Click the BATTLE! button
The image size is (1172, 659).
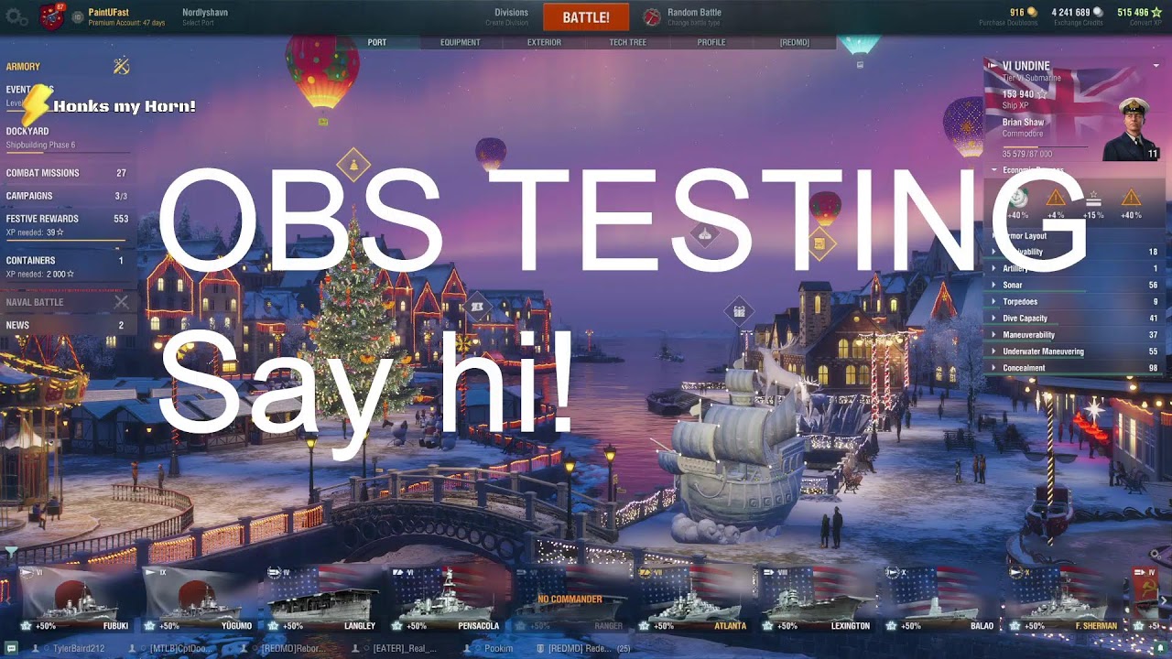point(586,17)
